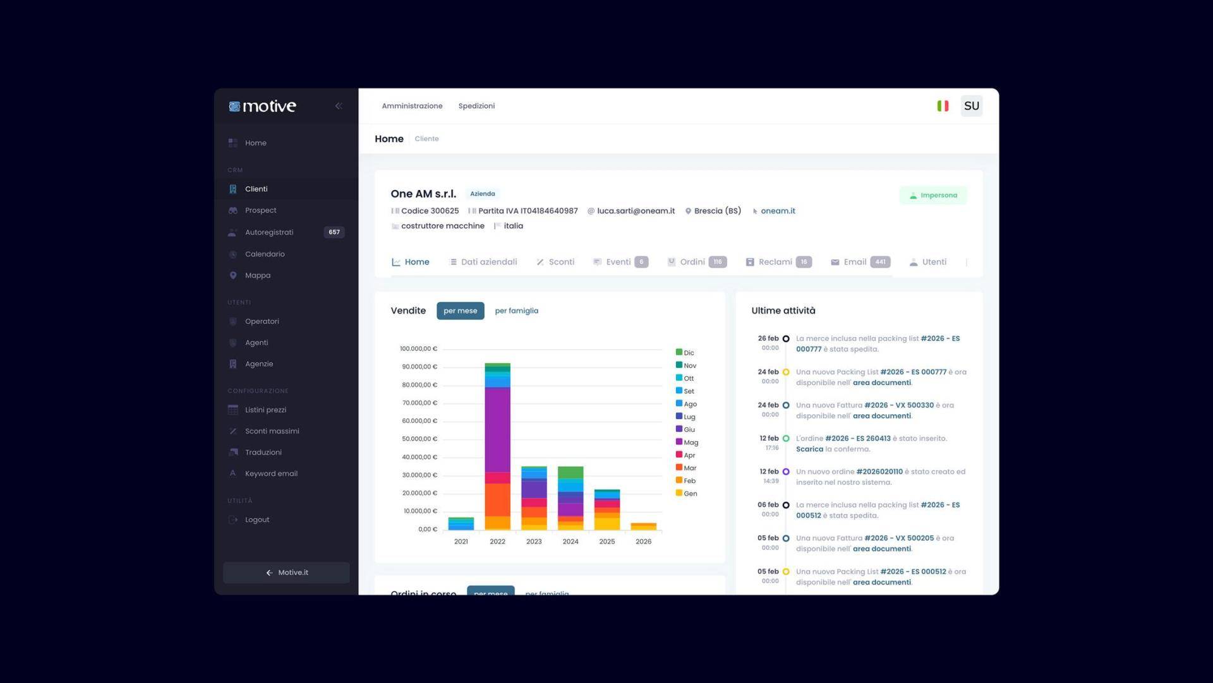Click the Italian flag language selector
Viewport: 1213px width, 683px height.
point(943,106)
